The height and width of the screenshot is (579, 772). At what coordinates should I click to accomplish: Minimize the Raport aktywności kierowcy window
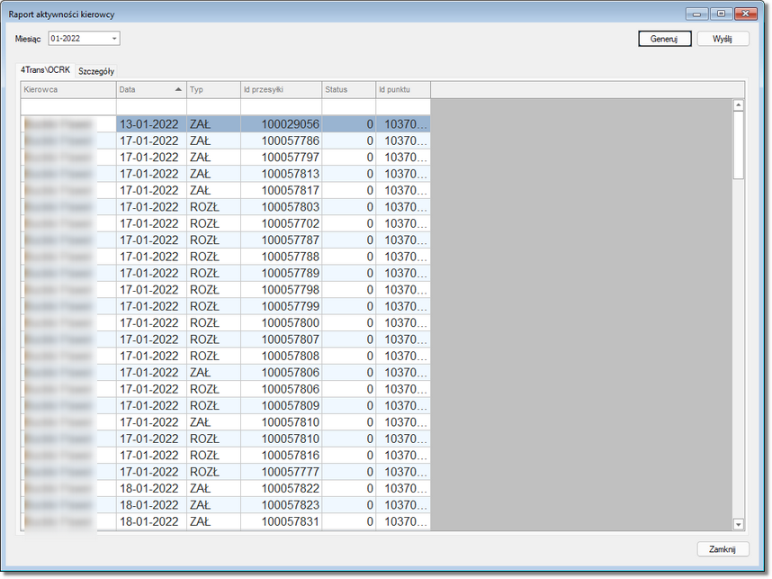[697, 14]
